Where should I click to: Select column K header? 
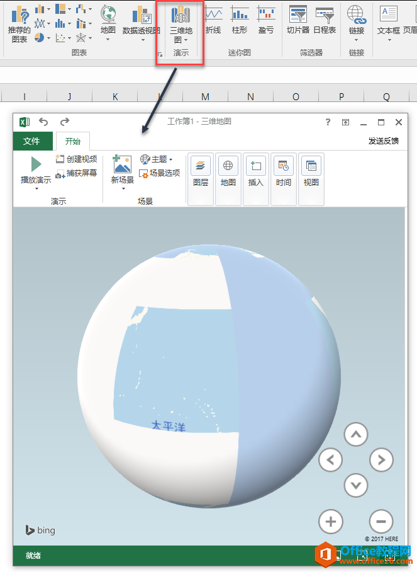click(115, 96)
